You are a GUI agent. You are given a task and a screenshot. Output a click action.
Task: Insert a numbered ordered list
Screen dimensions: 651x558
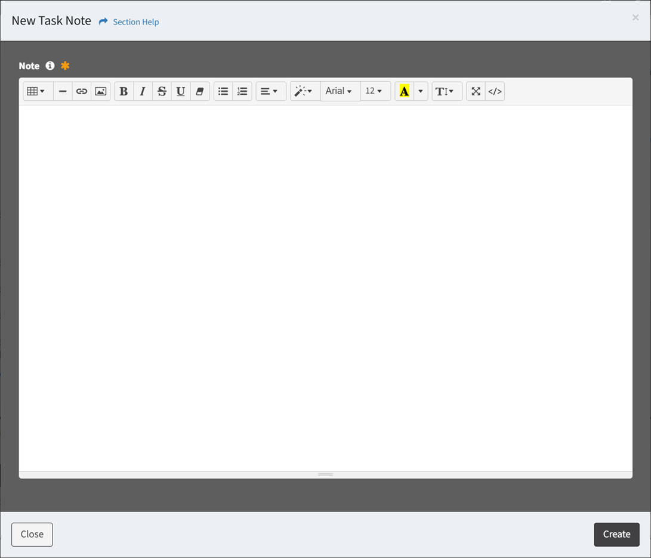(242, 91)
